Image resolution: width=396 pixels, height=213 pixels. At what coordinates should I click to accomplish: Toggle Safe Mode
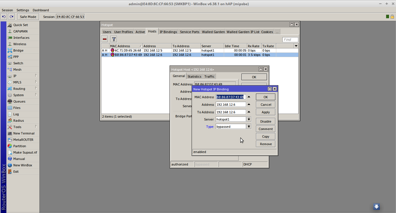28,17
